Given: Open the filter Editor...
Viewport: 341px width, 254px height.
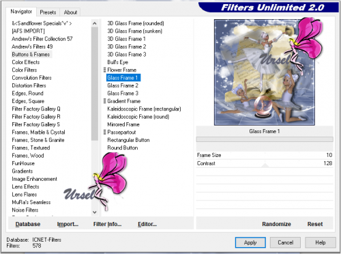Looking at the screenshot, I should tap(147, 224).
